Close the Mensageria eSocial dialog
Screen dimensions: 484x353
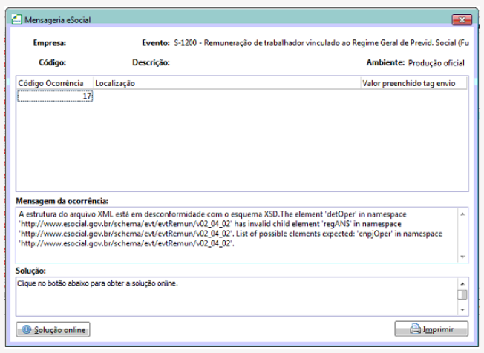click(x=462, y=20)
